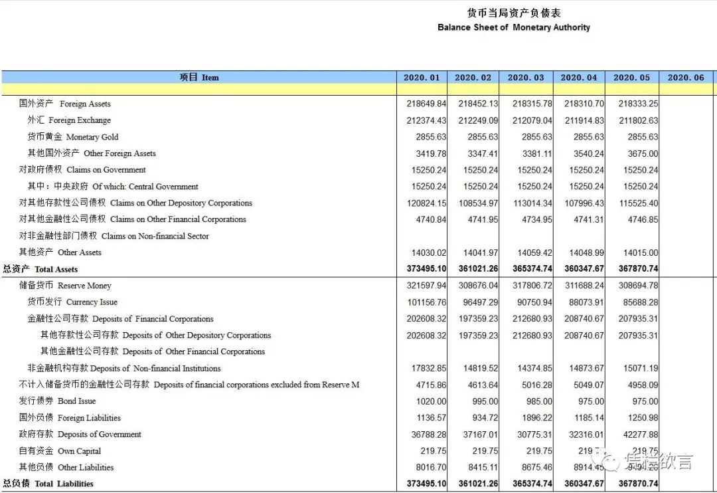Screen dimensions: 717x493
Task: Select Other Financial Corporations value 4734.95
Action: [x=537, y=220]
